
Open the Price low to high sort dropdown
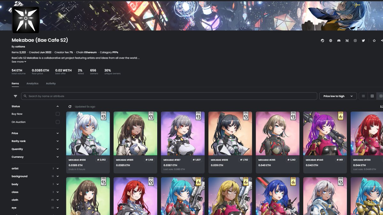point(338,96)
